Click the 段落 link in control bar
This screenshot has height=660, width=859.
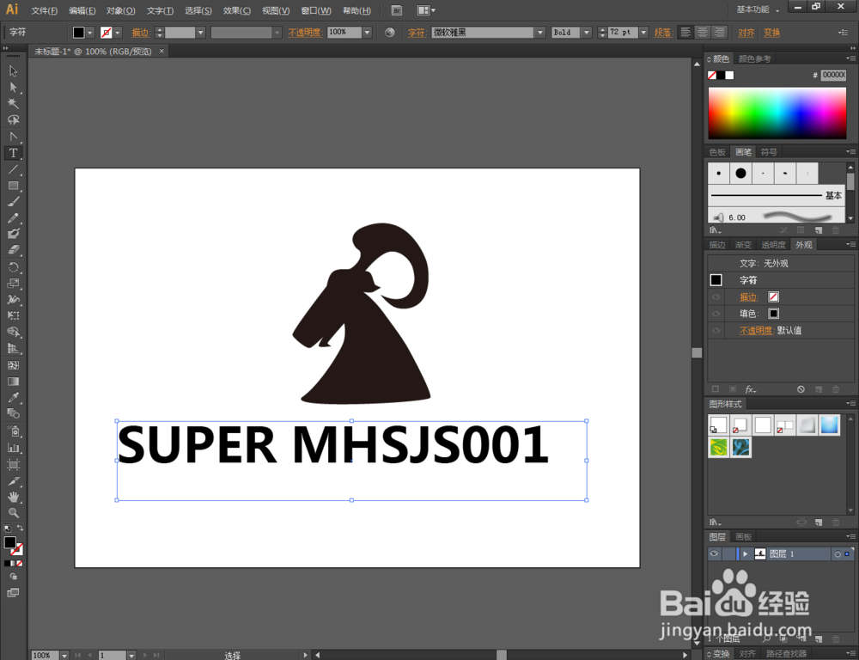click(663, 33)
